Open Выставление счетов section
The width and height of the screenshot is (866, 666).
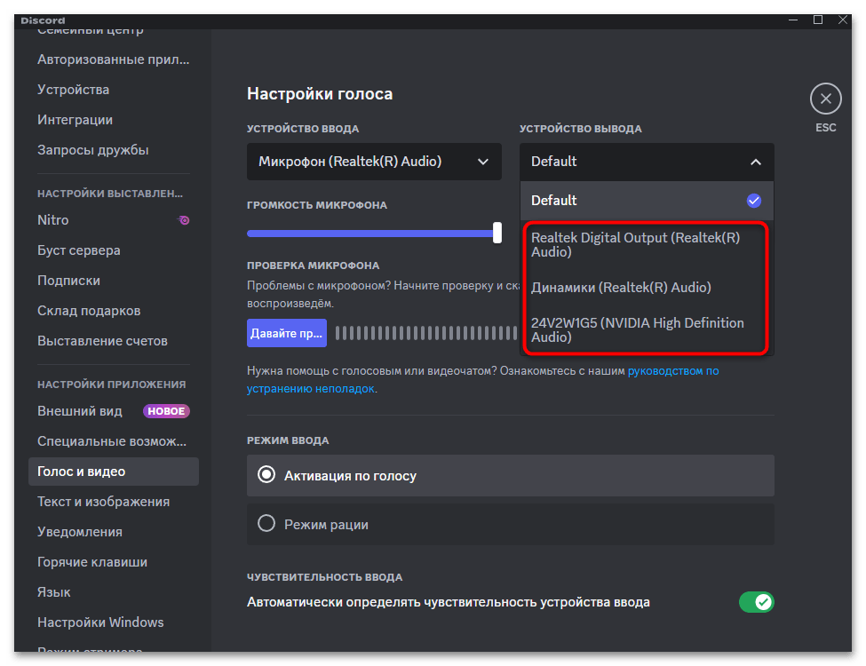pyautogui.click(x=113, y=341)
